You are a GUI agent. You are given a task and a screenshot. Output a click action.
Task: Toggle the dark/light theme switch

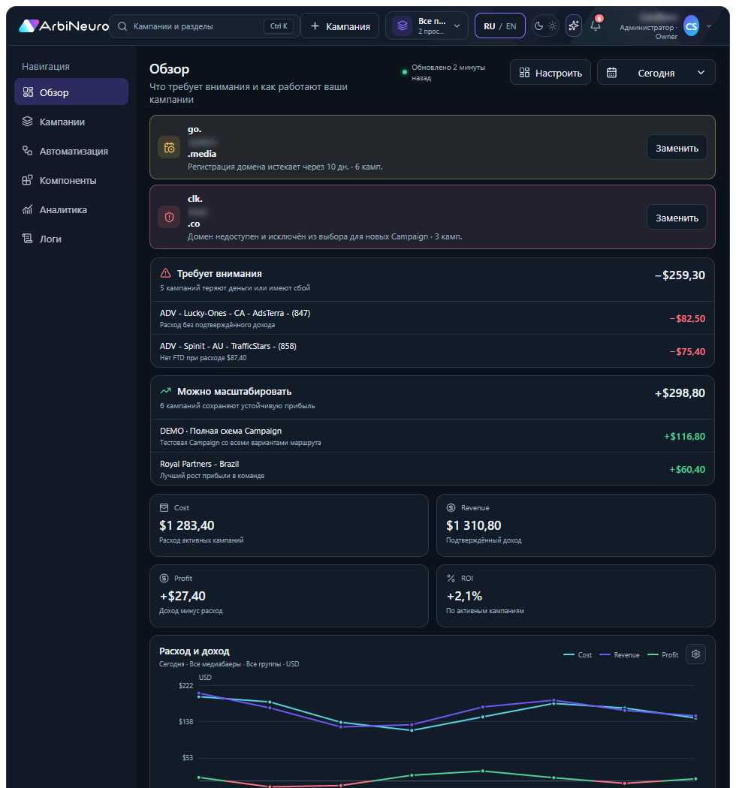pyautogui.click(x=545, y=26)
